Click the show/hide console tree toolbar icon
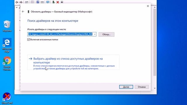Image resolution: width=187 pixels, height=105 pixels. pos(27,2)
